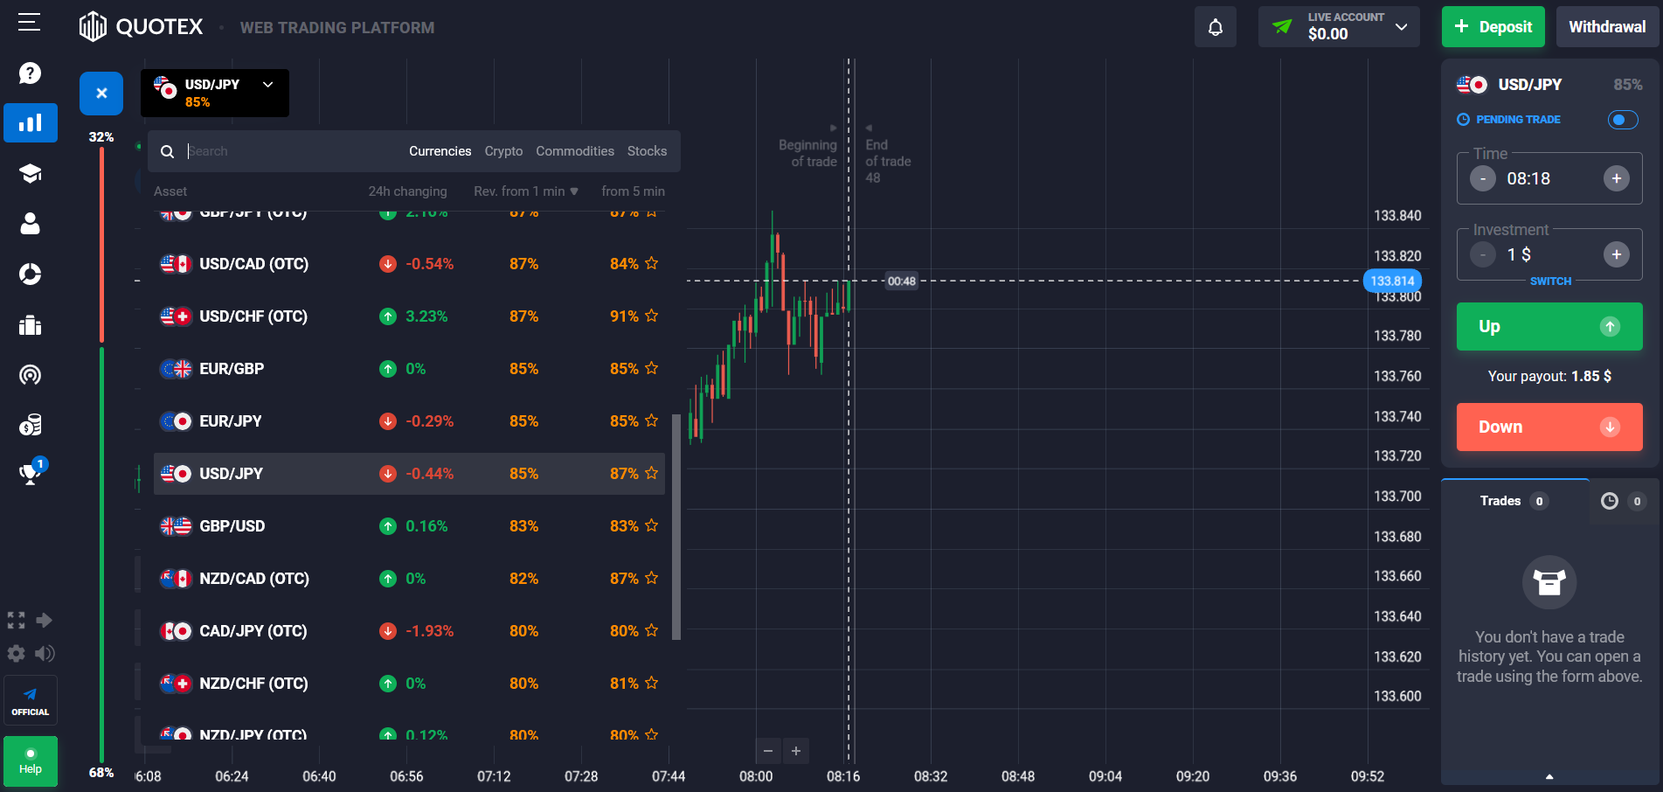The height and width of the screenshot is (792, 1663).
Task: Select the Stocks tab
Action: [x=647, y=151]
